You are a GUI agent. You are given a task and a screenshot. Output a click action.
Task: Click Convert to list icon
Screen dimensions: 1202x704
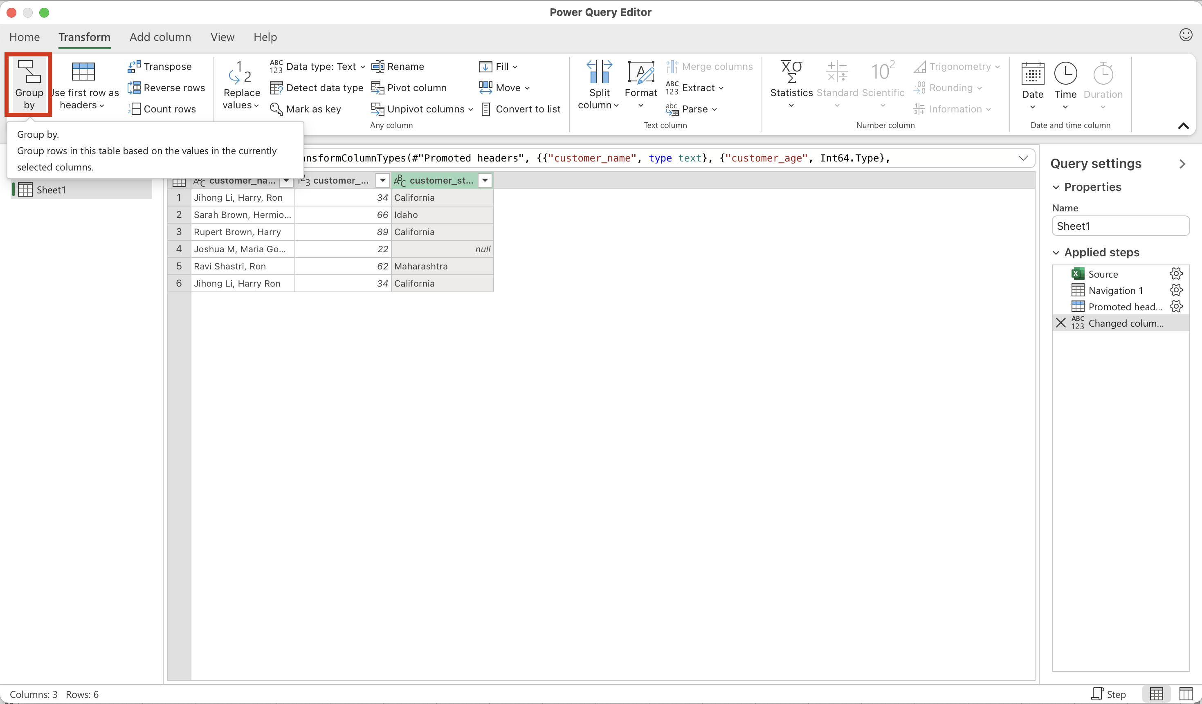(485, 109)
